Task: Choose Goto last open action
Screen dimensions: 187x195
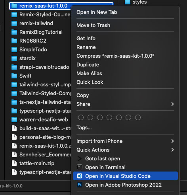Action: (x=125, y=159)
